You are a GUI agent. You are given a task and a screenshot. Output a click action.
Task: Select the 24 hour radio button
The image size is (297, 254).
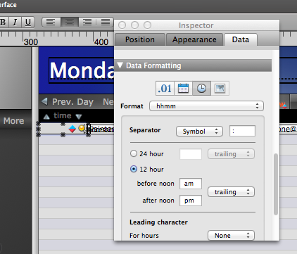tap(134, 153)
